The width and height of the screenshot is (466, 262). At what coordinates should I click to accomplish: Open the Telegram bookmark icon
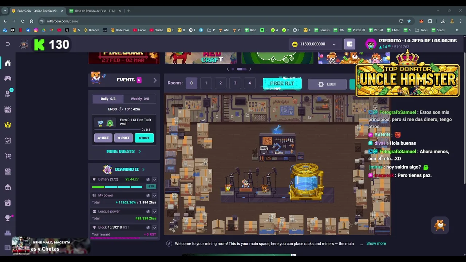(201, 30)
